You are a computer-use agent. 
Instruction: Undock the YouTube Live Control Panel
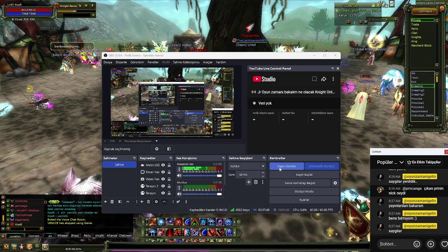coord(332,69)
